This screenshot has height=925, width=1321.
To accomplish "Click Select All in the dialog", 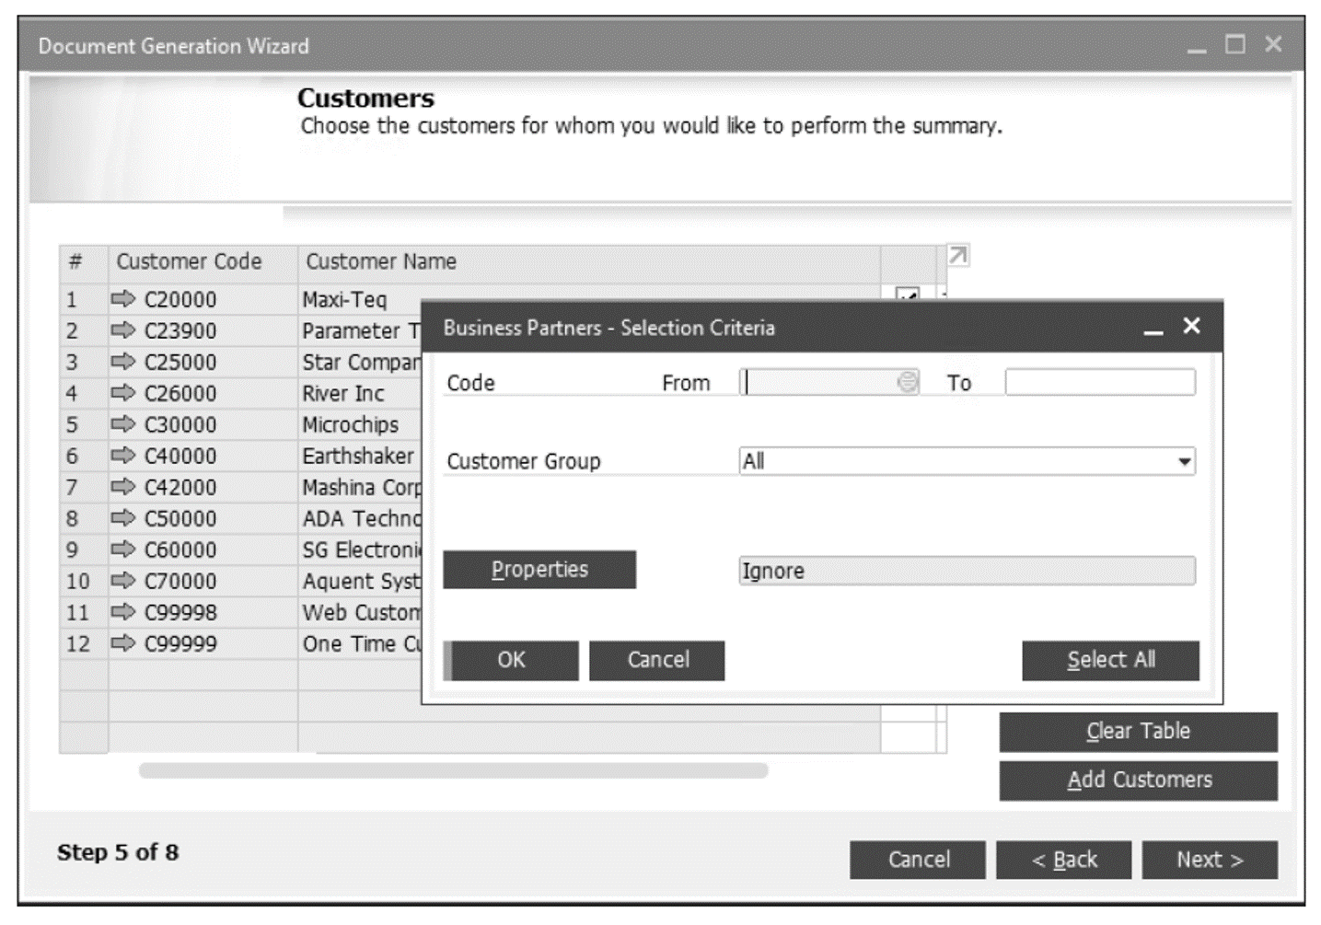I will (x=1109, y=660).
